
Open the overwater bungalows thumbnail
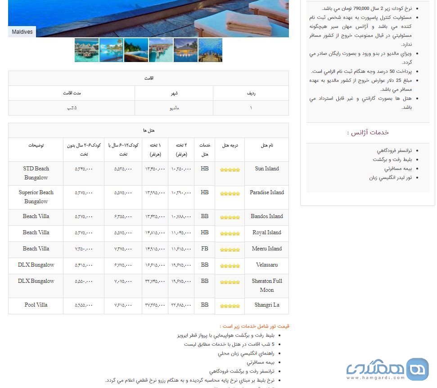click(87, 50)
